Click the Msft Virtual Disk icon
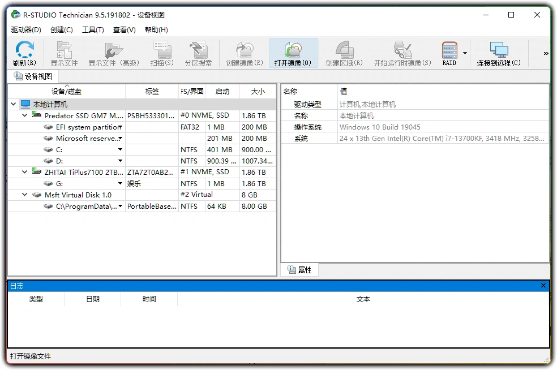The image size is (557, 370). 37,195
